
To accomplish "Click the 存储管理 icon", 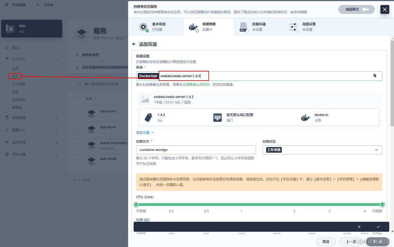I will tap(7, 118).
